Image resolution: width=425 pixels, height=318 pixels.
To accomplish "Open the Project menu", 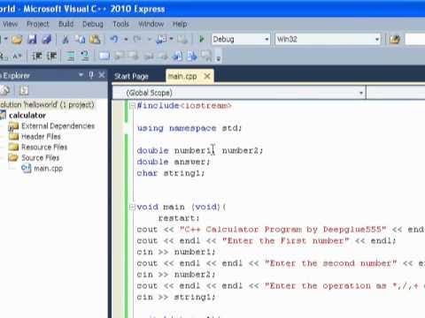I will click(38, 24).
